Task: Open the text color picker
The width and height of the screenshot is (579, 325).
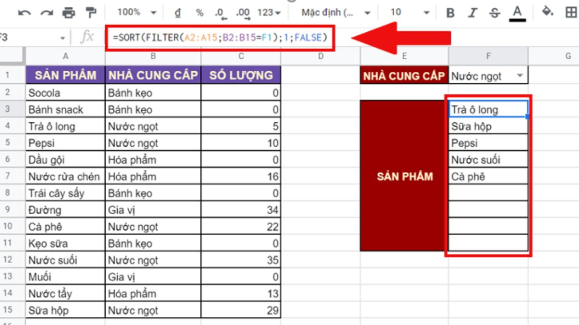Action: click(x=516, y=12)
